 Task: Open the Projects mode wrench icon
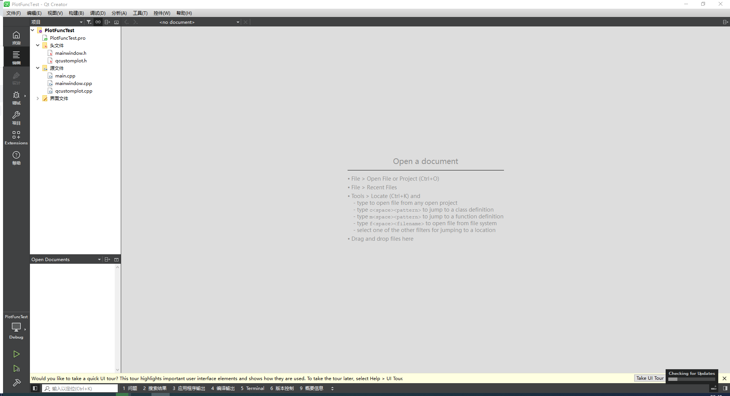tap(16, 118)
